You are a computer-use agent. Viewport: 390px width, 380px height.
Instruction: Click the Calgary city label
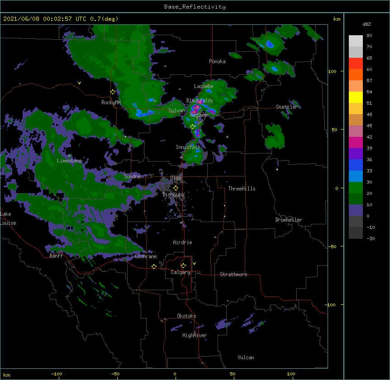tap(181, 272)
